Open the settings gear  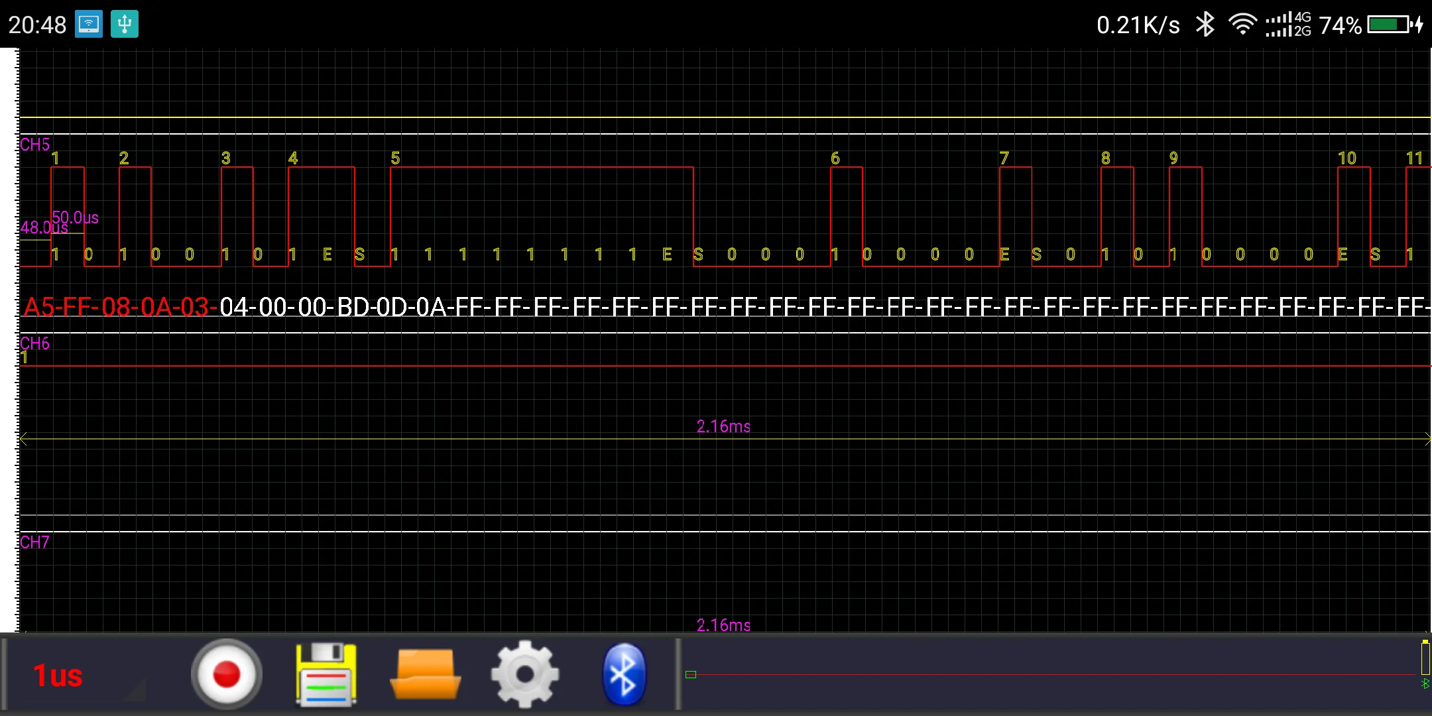coord(524,674)
